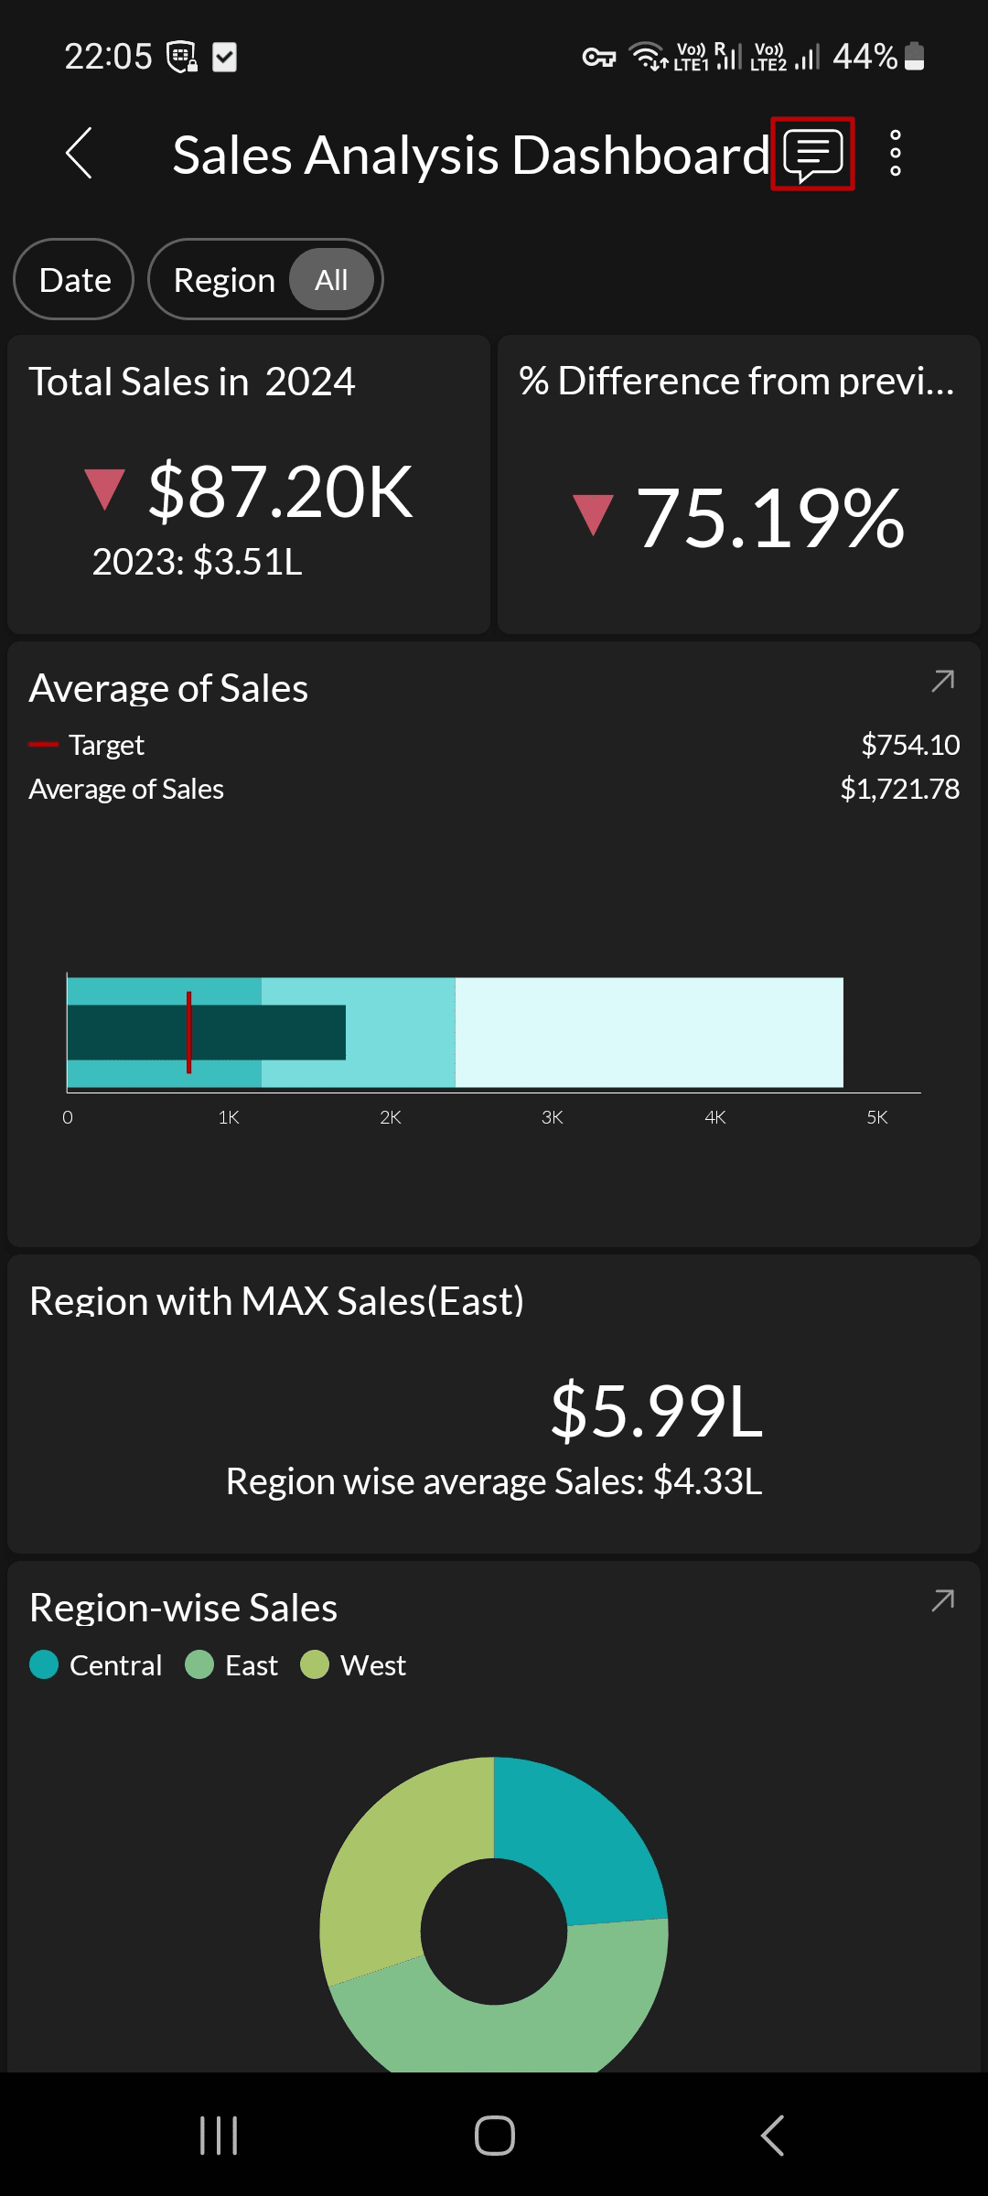988x2196 pixels.
Task: Open the dashboard comments icon
Action: coord(812,154)
